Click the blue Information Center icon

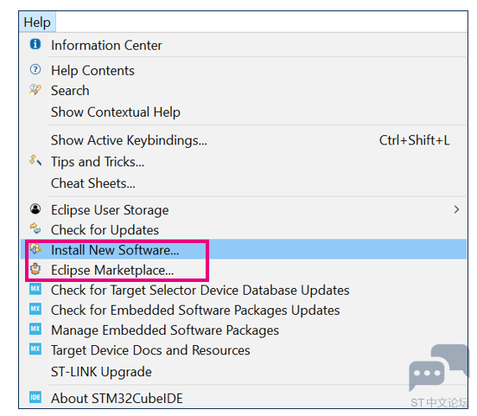click(x=35, y=44)
